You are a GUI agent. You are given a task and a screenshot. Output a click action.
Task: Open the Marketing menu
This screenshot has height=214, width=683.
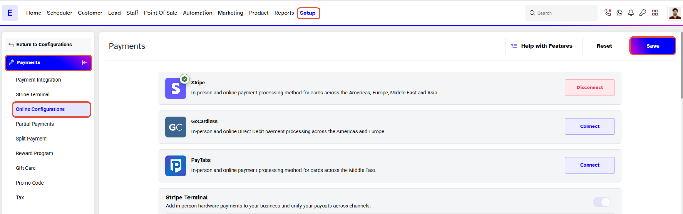tap(230, 13)
